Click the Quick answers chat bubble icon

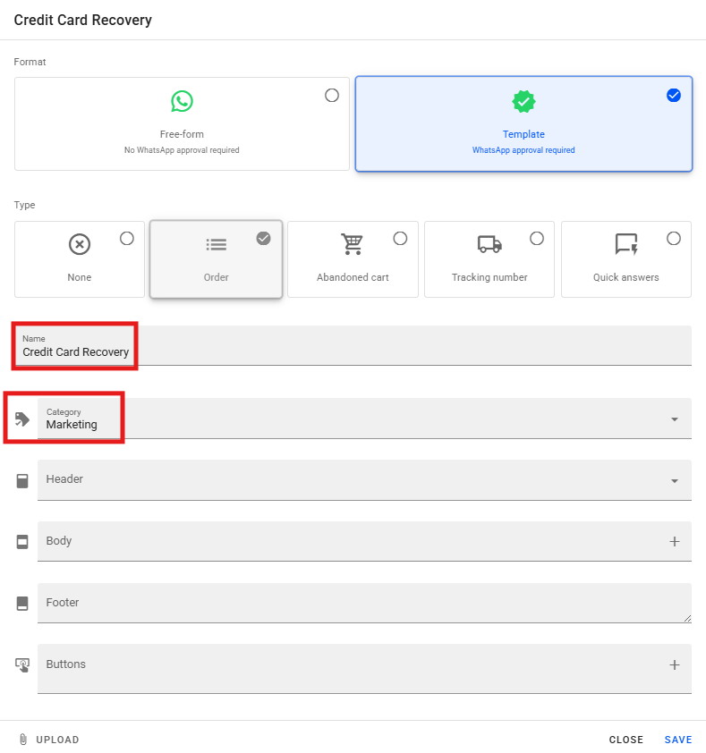625,244
